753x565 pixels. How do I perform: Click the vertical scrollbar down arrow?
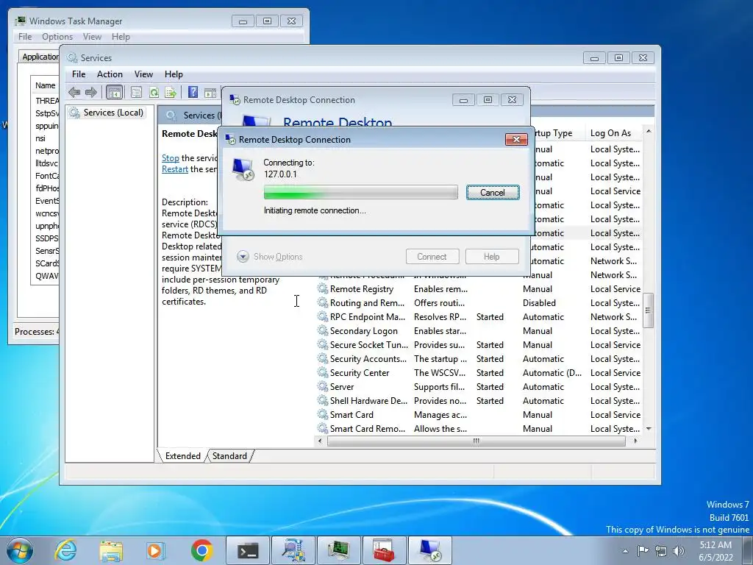tap(649, 429)
